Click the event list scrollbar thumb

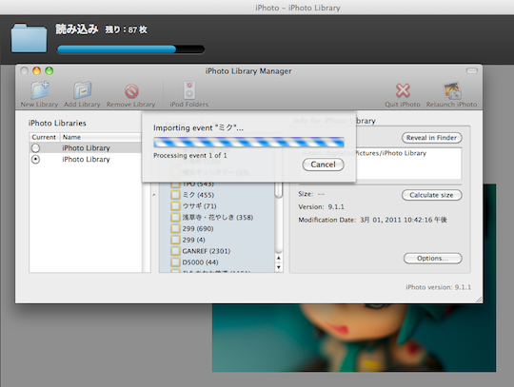point(279,190)
